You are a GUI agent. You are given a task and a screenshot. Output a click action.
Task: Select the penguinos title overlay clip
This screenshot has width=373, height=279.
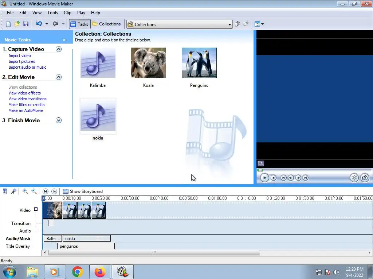86,246
